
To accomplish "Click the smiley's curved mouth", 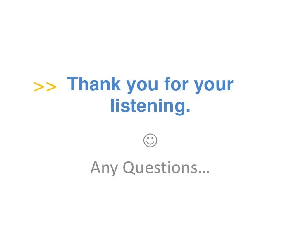I will (x=150, y=143).
